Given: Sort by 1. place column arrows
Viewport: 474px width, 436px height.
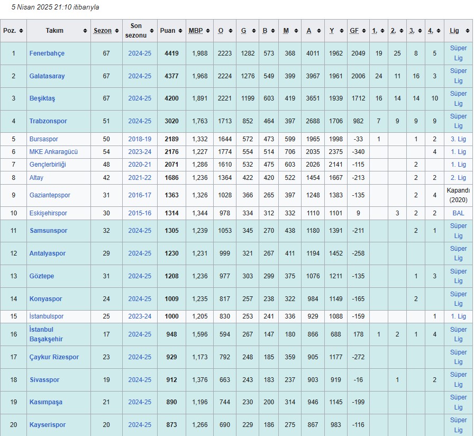Looking at the screenshot, I should (382, 31).
